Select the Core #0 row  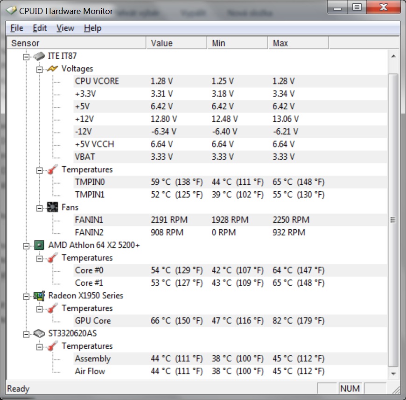click(230, 270)
